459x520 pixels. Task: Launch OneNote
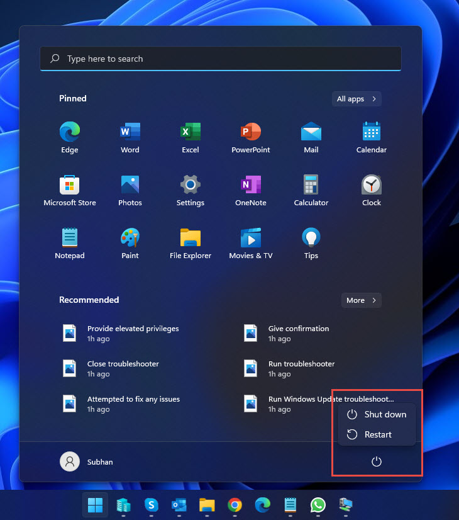point(251,190)
